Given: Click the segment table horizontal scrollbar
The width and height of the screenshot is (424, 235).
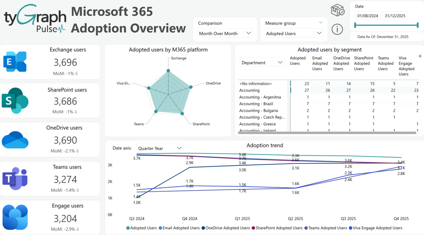Looking at the screenshot, I should [327, 133].
